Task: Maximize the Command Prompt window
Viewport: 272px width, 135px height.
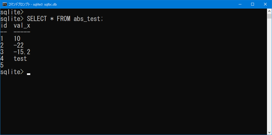Action: [x=253, y=4]
